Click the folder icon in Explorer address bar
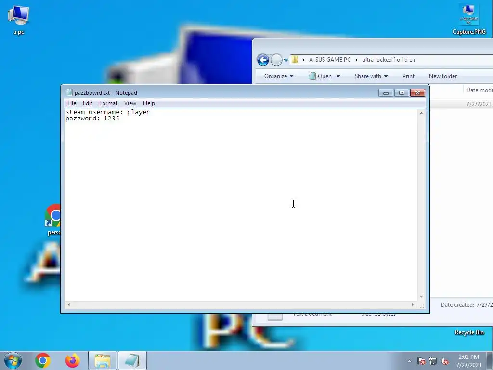 click(295, 59)
